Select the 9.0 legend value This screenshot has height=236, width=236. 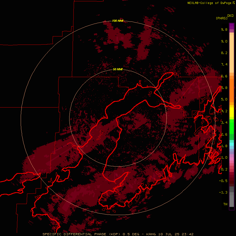point(224,41)
